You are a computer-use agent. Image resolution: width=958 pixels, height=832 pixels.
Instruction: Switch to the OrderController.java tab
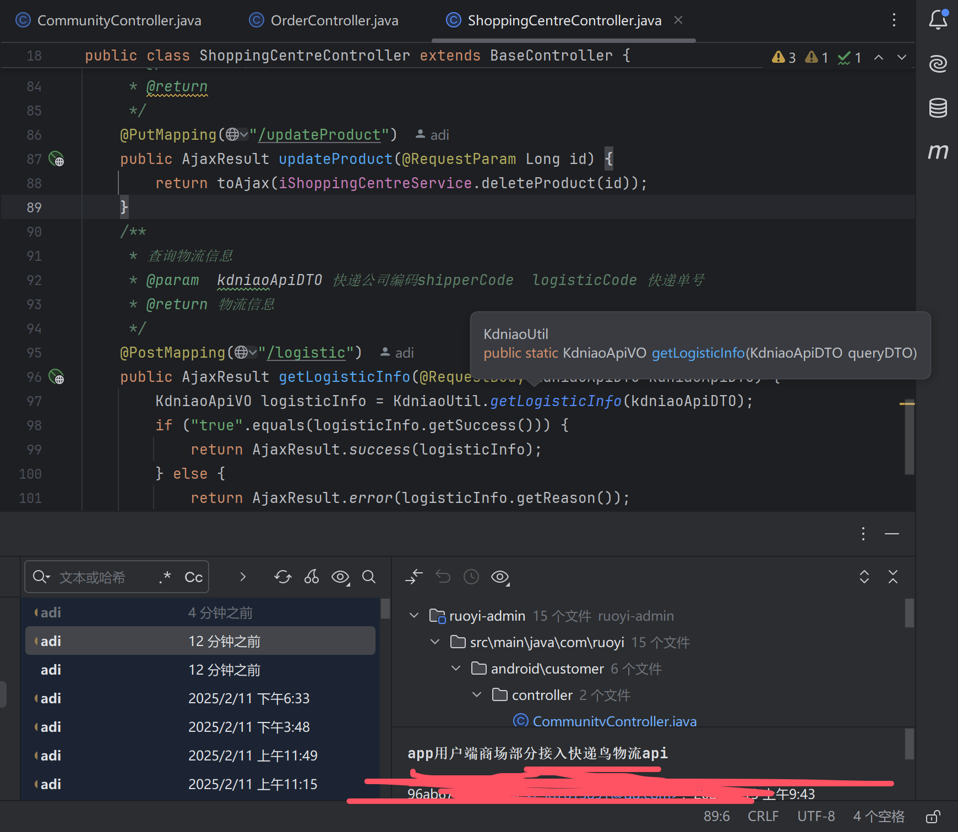click(334, 20)
